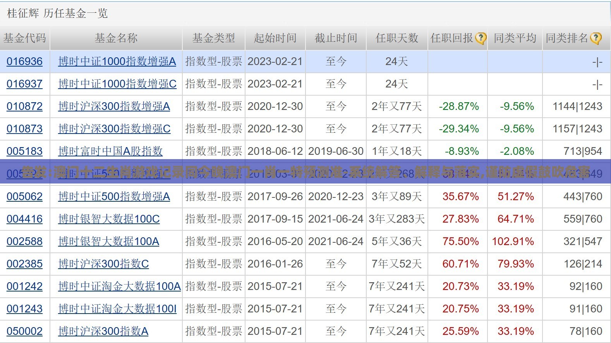The height and width of the screenshot is (343, 611).
Task: Select the 2020-12-23 end date
Action: [336, 197]
